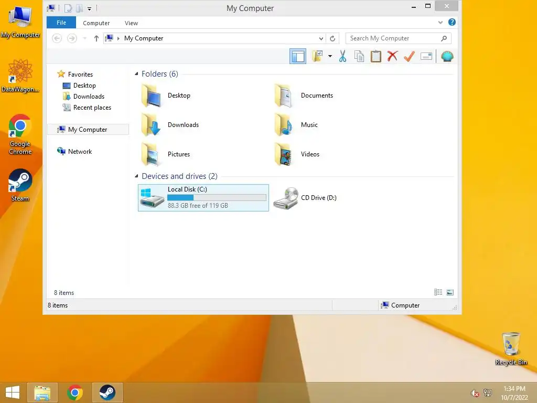537x403 pixels.
Task: Open Google Chrome from the taskbar
Action: point(74,393)
